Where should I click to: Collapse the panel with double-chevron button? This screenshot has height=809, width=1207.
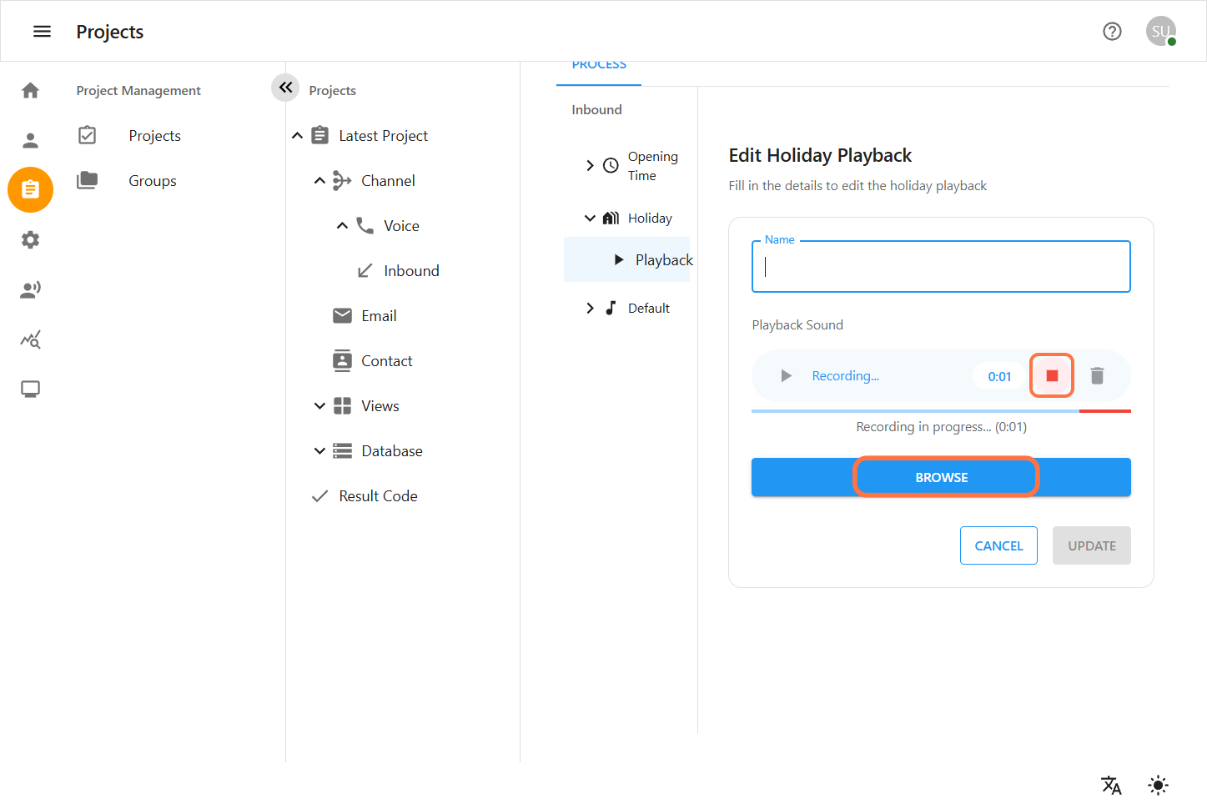[x=285, y=88]
